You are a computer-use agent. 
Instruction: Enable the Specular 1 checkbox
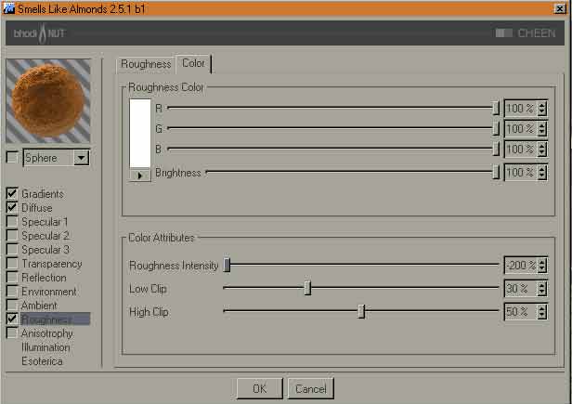tap(12, 222)
